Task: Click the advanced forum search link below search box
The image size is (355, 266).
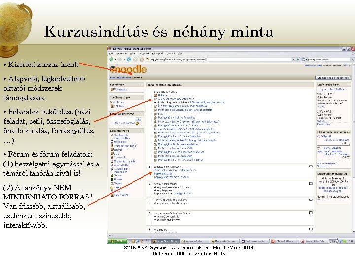Action: point(124,123)
